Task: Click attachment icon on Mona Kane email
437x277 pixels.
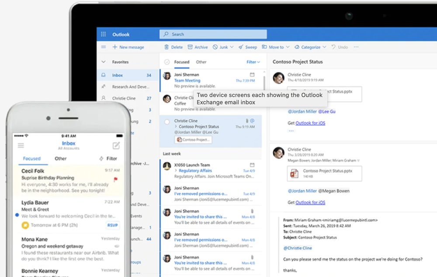Action: tap(117, 246)
